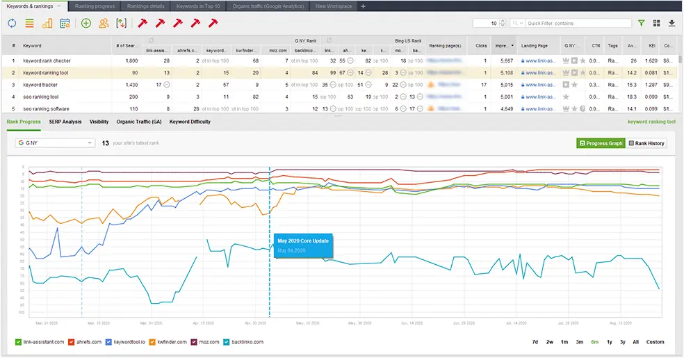The width and height of the screenshot is (684, 358).
Task: Click the green add keywords plus icon
Action: pyautogui.click(x=85, y=23)
